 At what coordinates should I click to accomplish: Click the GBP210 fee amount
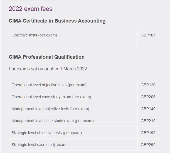148,121
